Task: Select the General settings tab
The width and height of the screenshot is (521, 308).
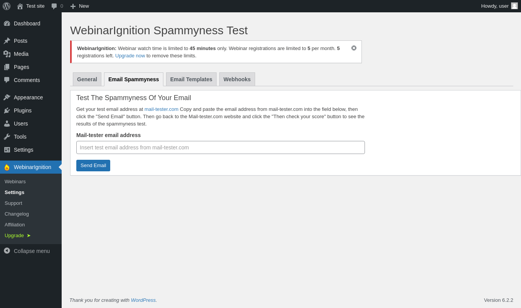Action: tap(87, 79)
